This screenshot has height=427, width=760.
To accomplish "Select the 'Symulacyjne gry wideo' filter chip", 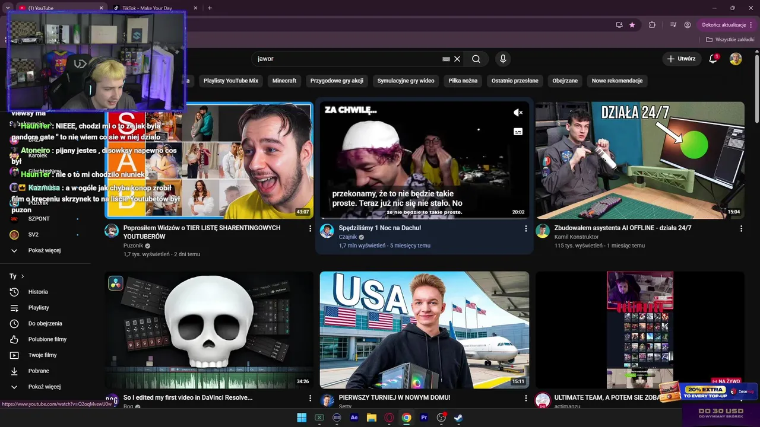I will 406,81.
